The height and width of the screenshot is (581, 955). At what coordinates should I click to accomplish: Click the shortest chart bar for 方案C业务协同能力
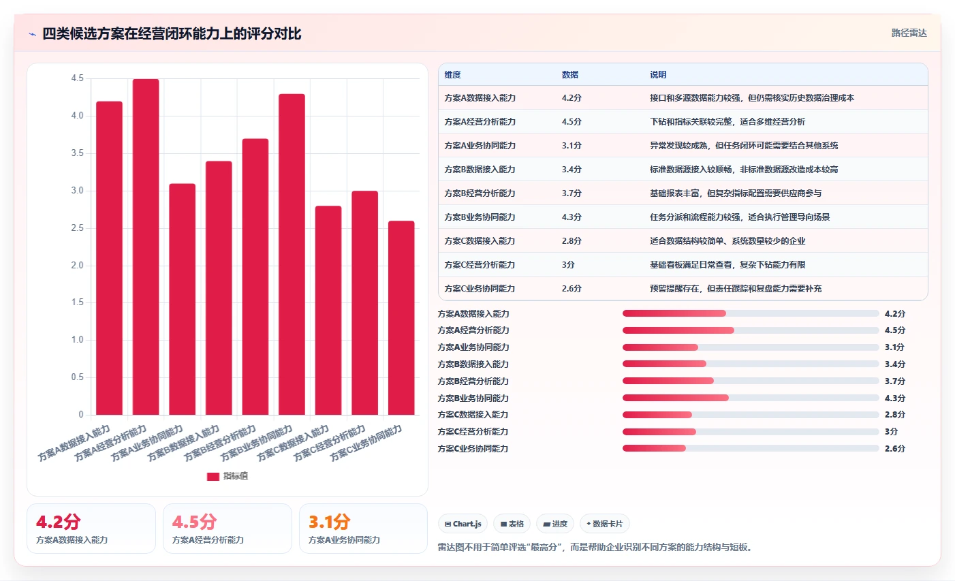401,318
